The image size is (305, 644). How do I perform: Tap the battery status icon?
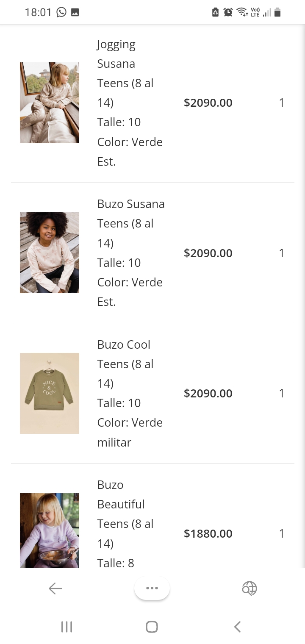(x=277, y=12)
